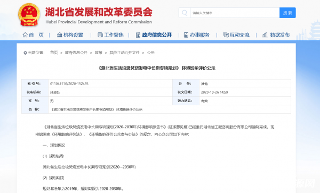Click the subheading (1) 规划名称
This screenshot has width=320, height=193.
click(x=53, y=156)
